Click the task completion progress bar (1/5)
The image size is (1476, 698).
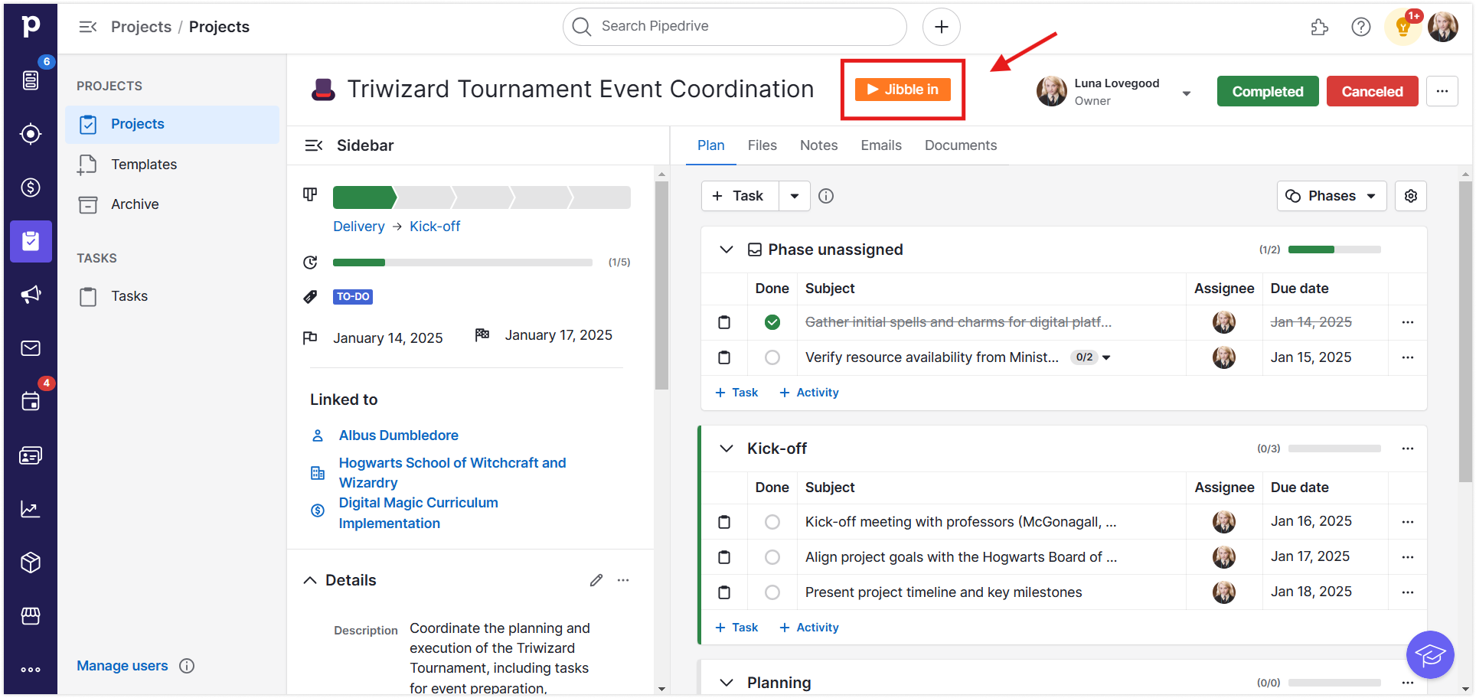[x=462, y=263]
